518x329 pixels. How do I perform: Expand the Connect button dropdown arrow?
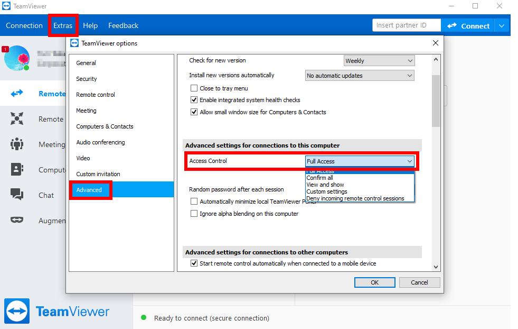point(502,25)
